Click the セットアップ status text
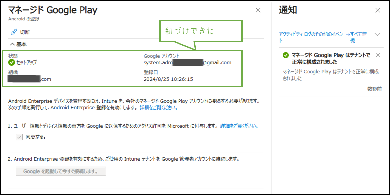The width and height of the screenshot is (390, 195). pos(26,62)
